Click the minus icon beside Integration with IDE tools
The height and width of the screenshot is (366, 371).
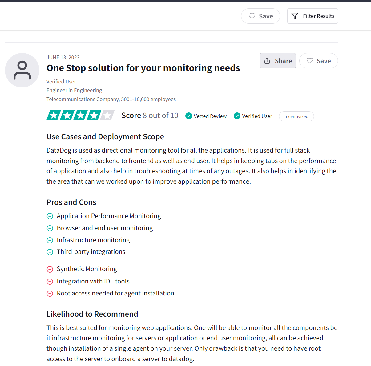(x=50, y=282)
